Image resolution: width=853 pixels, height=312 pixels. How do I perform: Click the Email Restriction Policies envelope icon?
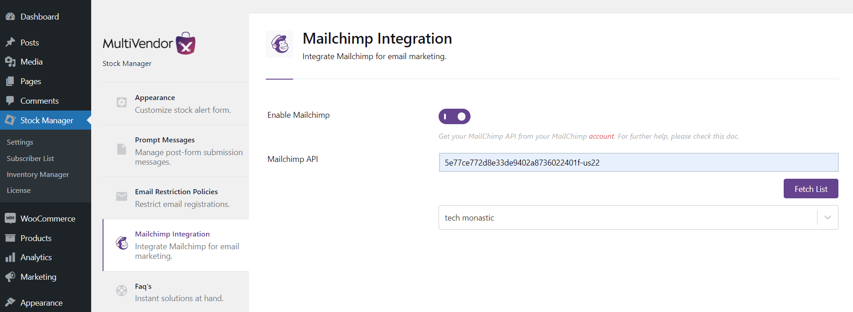122,196
